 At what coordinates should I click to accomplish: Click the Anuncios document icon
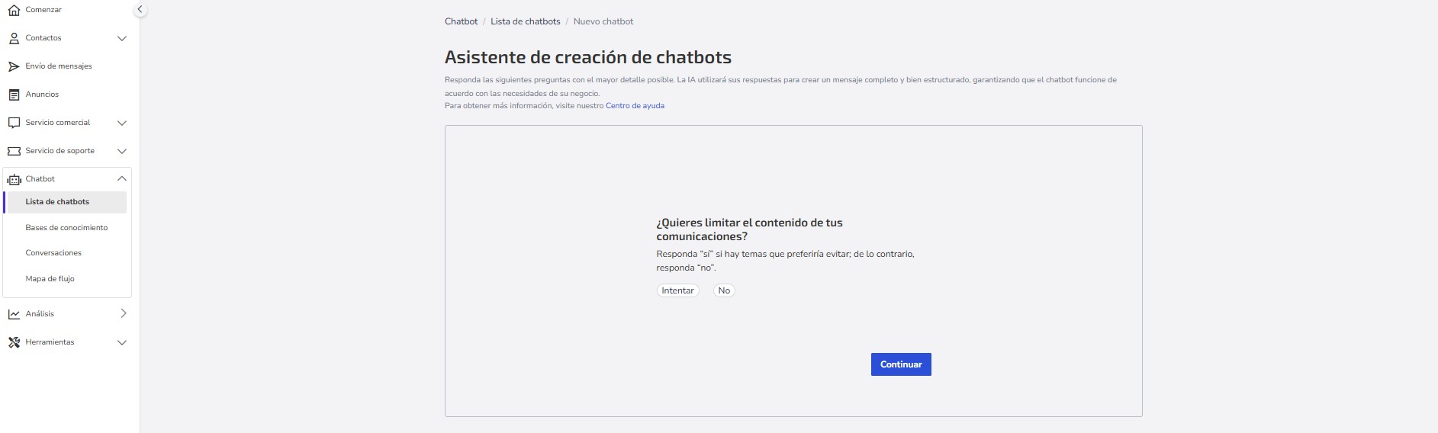pos(14,95)
